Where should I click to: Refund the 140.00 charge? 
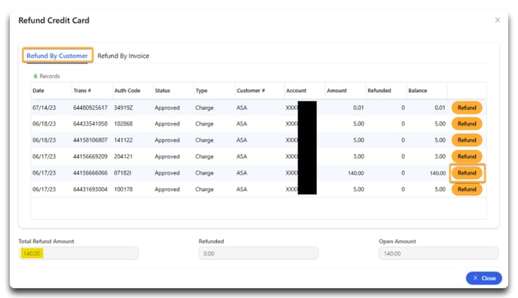coord(467,173)
